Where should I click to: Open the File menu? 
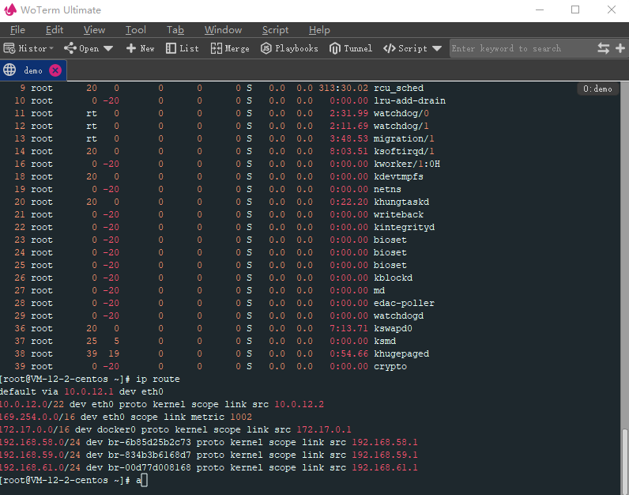tap(17, 30)
